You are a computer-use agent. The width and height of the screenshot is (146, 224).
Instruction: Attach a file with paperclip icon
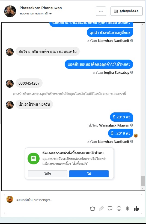pos(101,208)
